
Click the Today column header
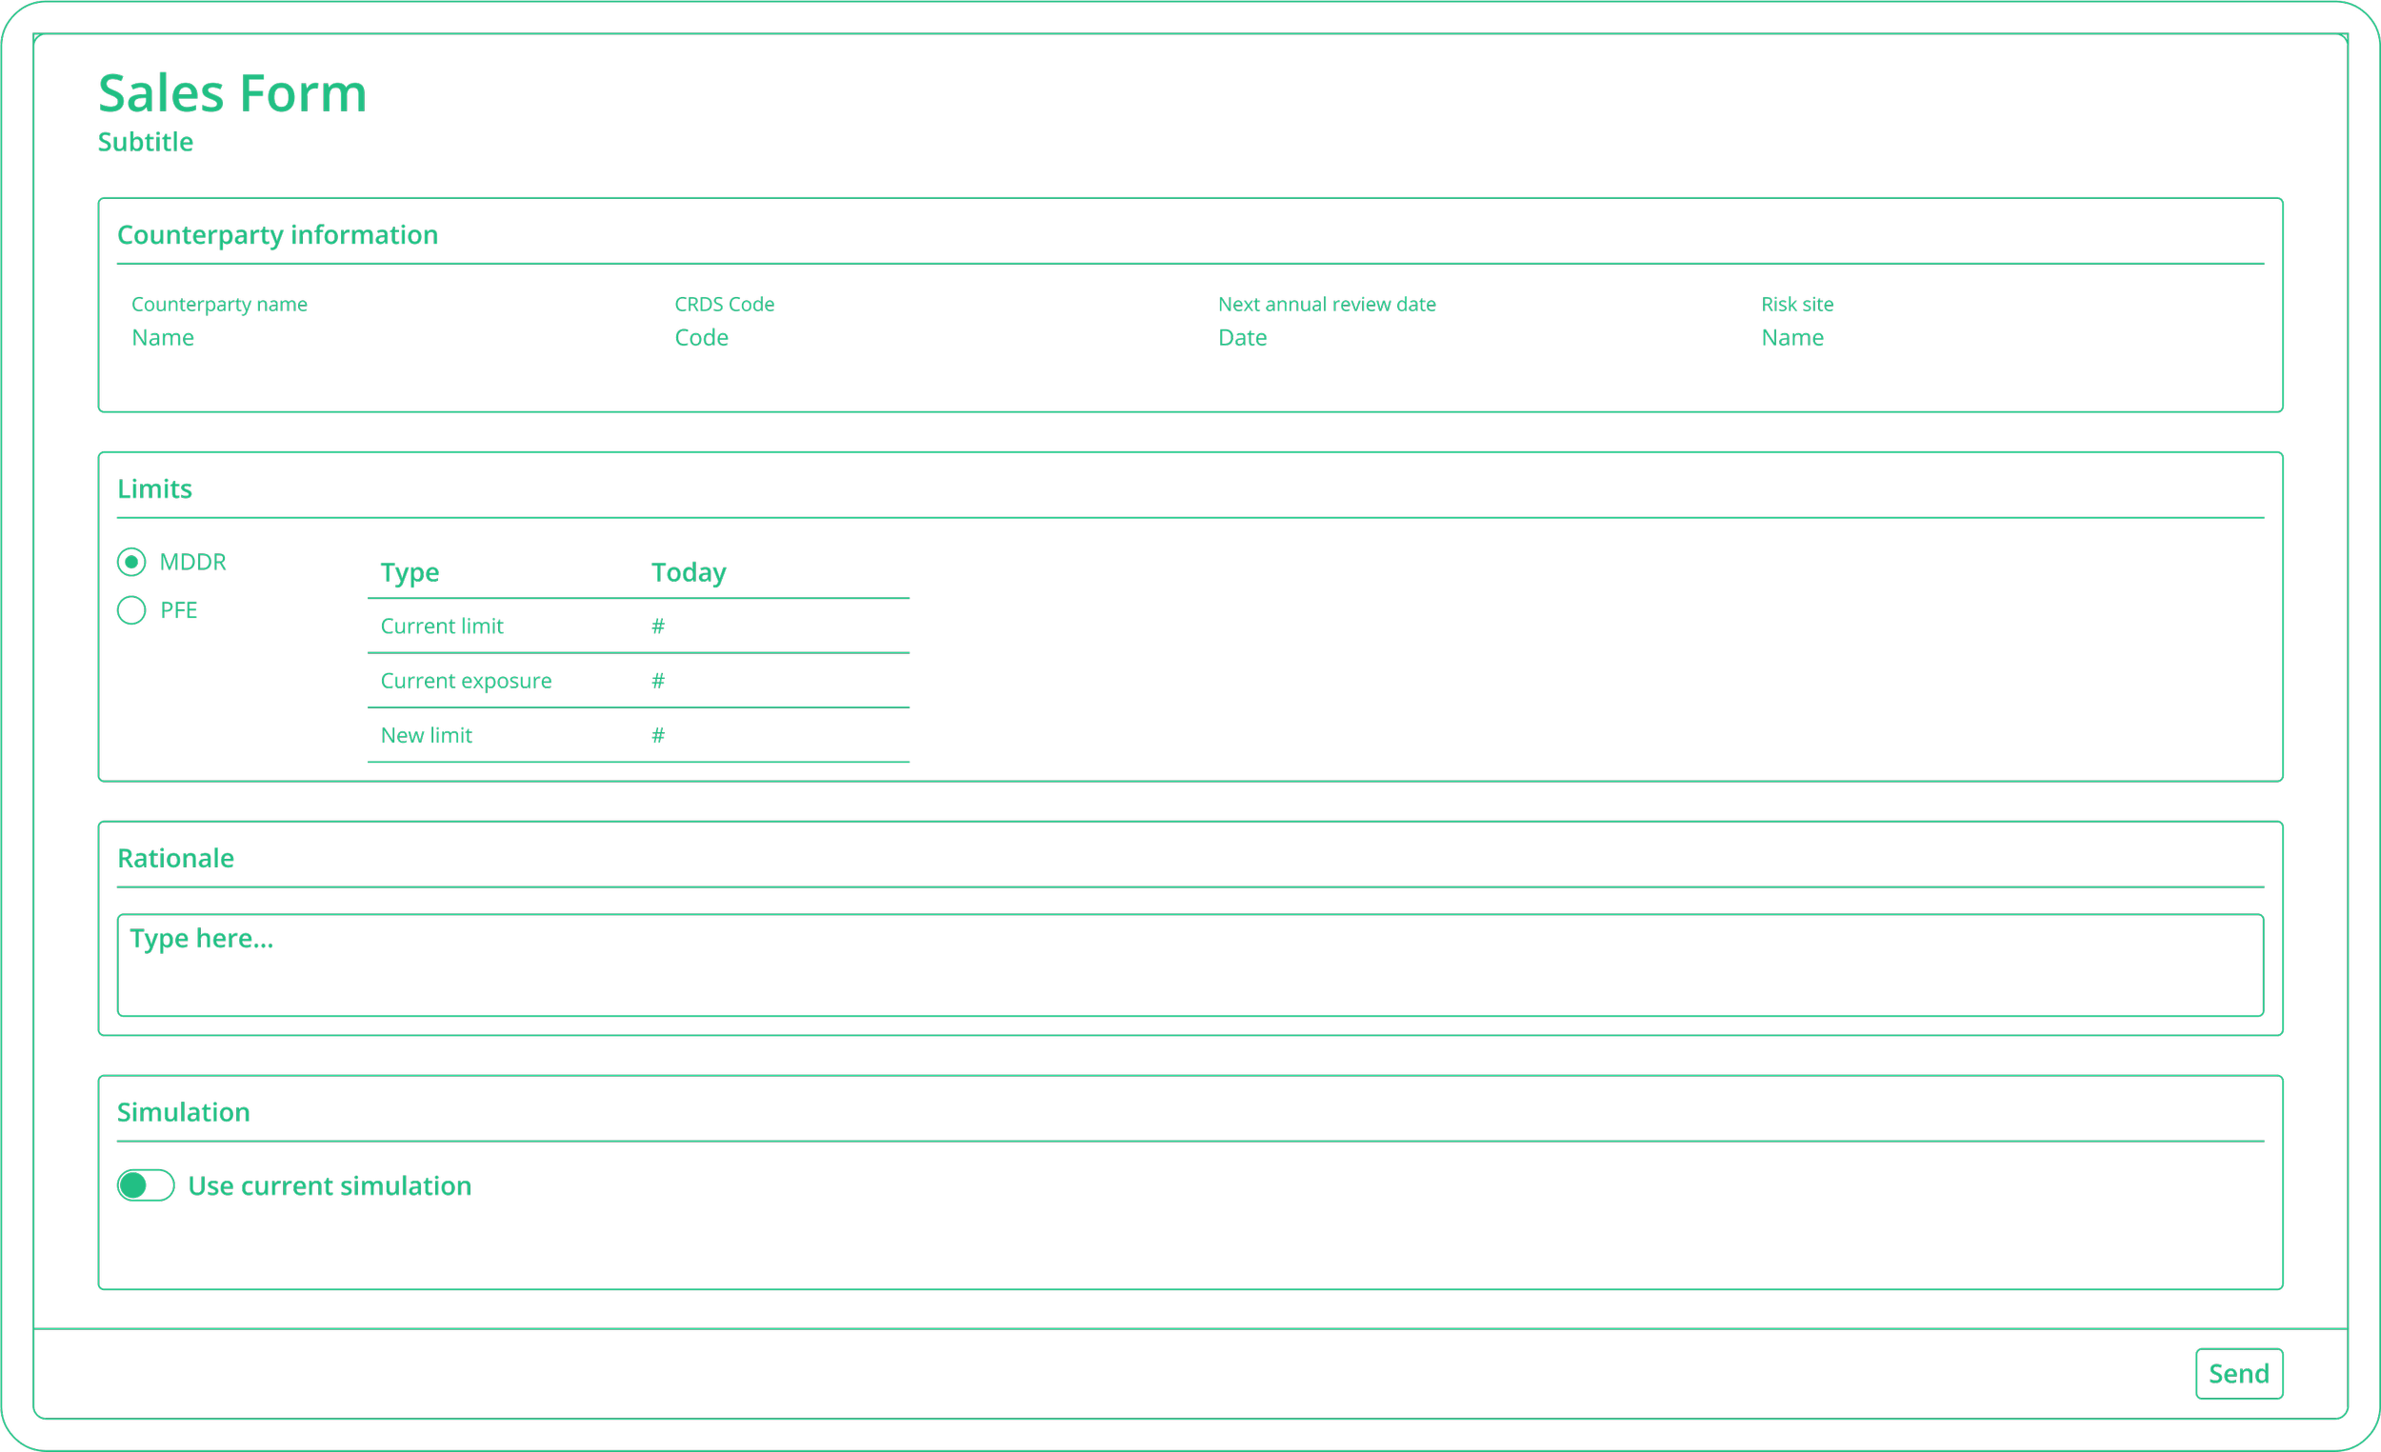tap(688, 573)
